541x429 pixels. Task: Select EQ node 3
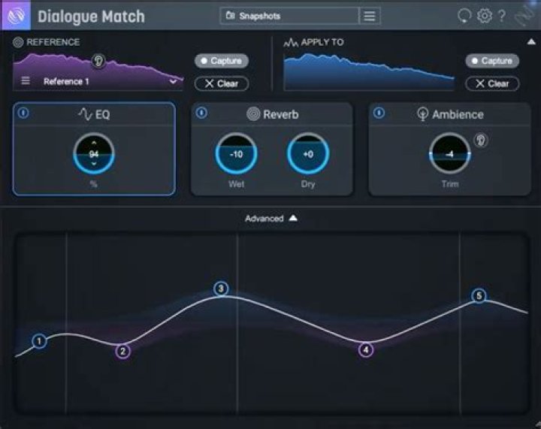click(x=221, y=289)
